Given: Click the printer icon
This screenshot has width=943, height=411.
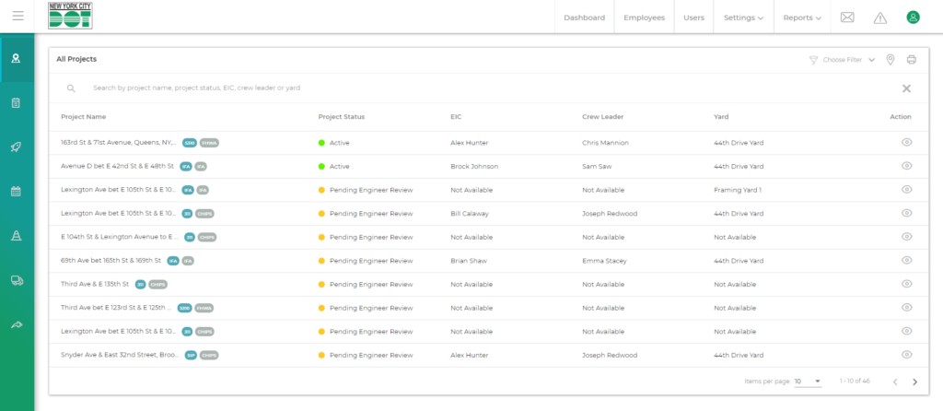Looking at the screenshot, I should coord(911,60).
